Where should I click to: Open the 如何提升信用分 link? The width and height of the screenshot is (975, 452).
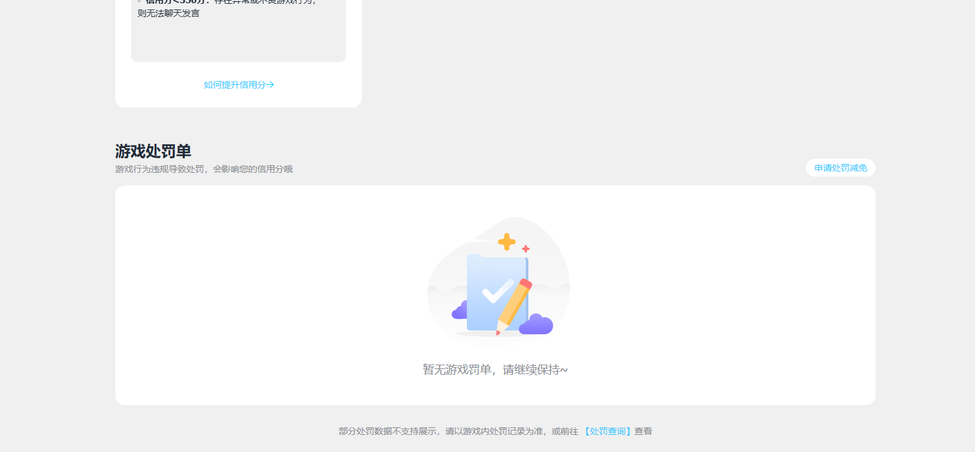click(239, 85)
